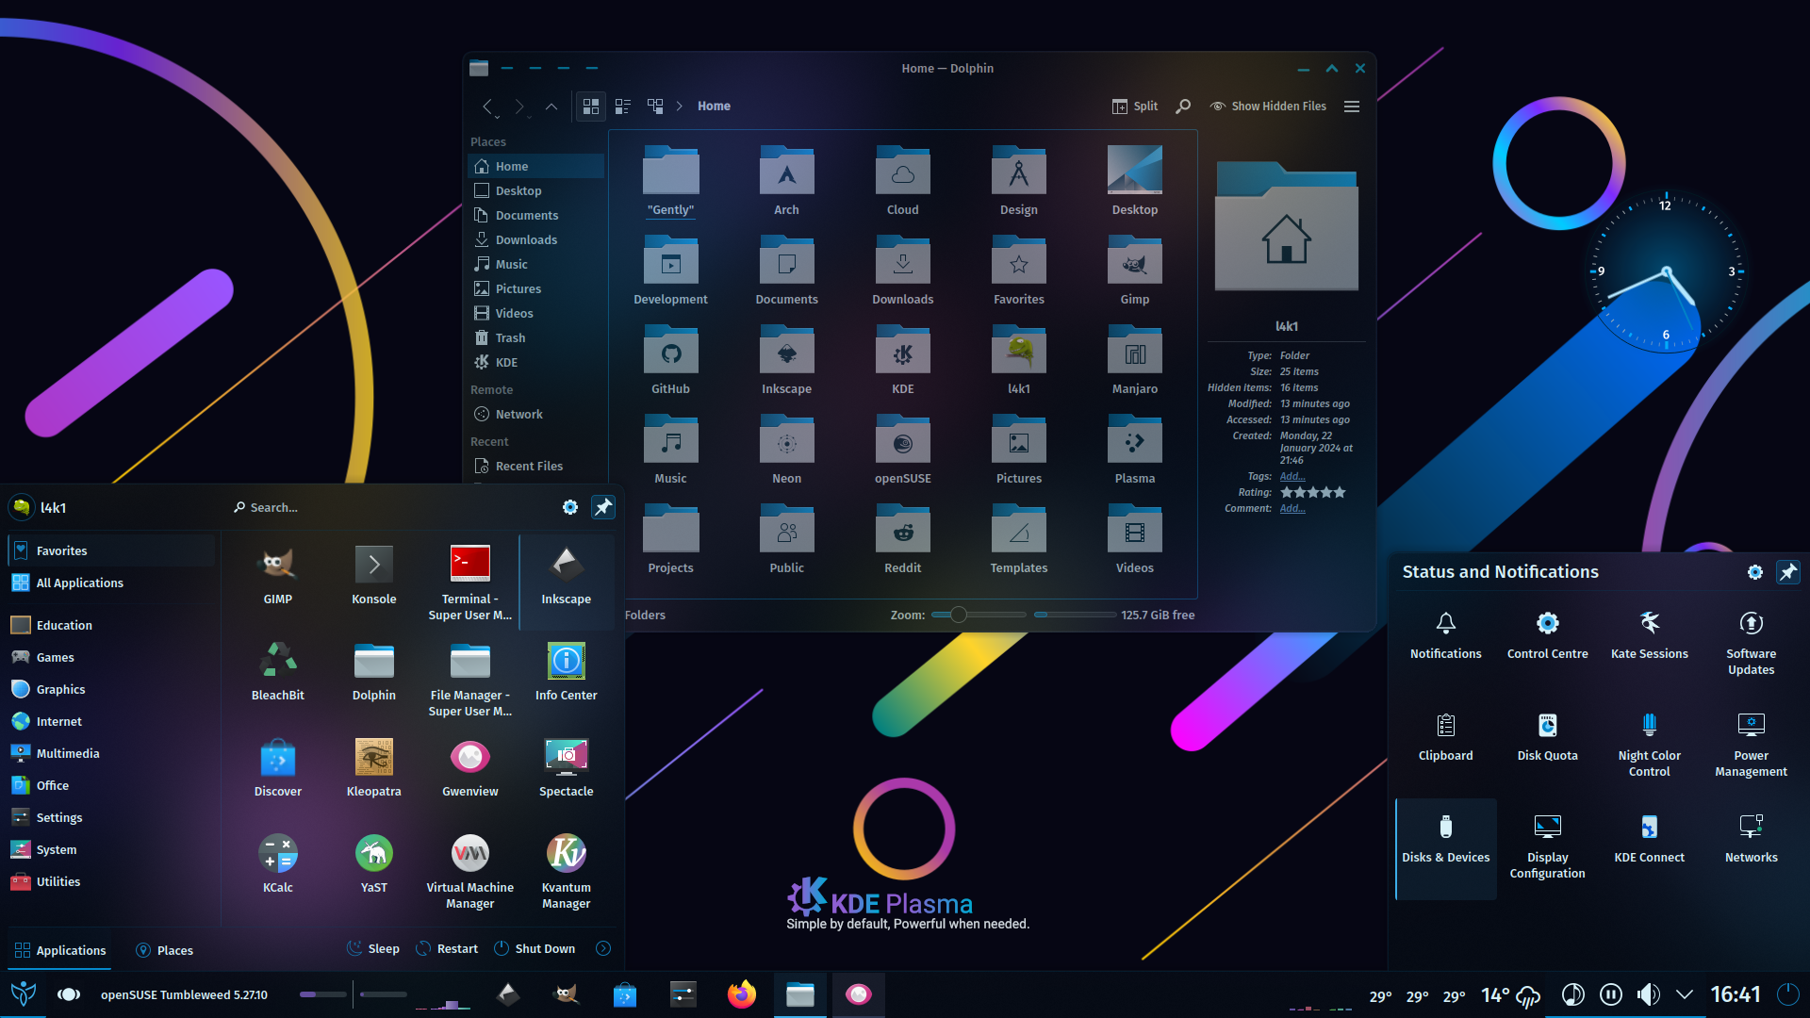Open volume icon in system tray
Viewport: 1810px width, 1018px height.
pos(1648,994)
